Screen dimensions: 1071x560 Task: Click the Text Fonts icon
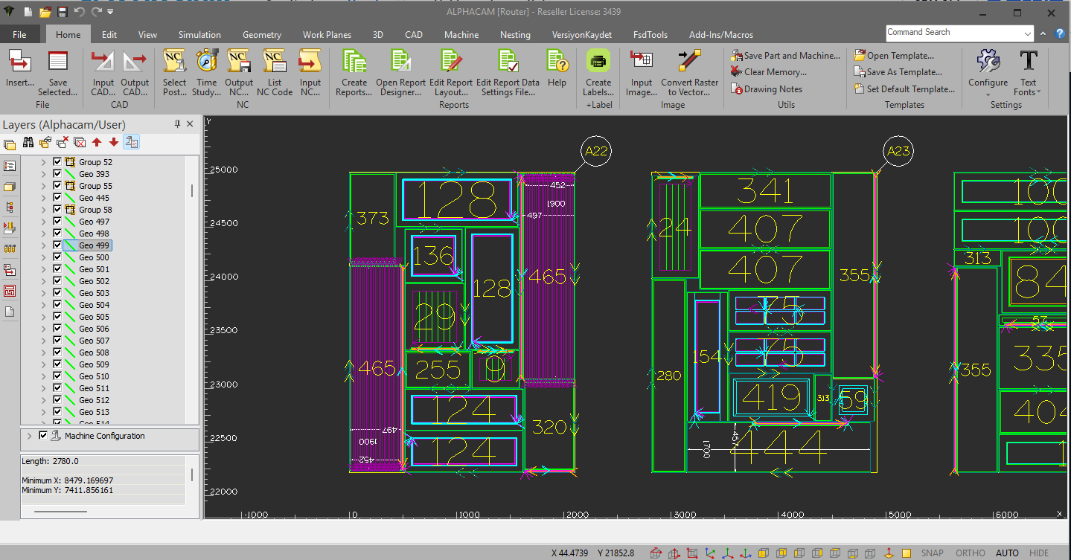[x=1029, y=61]
